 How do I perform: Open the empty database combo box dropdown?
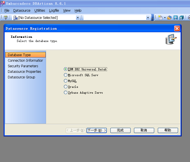pyautogui.click(x=148, y=18)
